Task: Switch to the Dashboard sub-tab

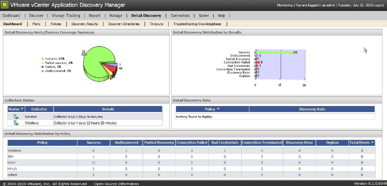Action: [12, 24]
